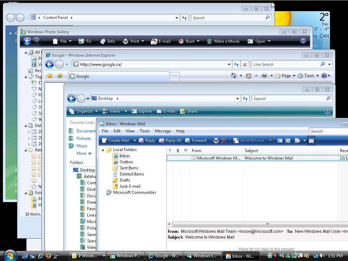Select the Junk E-mail folder

130,186
